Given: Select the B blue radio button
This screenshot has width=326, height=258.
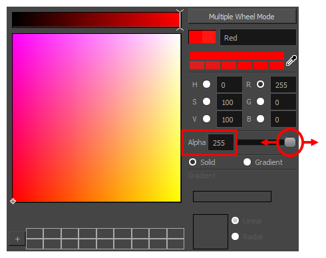Looking at the screenshot, I should click(x=260, y=119).
